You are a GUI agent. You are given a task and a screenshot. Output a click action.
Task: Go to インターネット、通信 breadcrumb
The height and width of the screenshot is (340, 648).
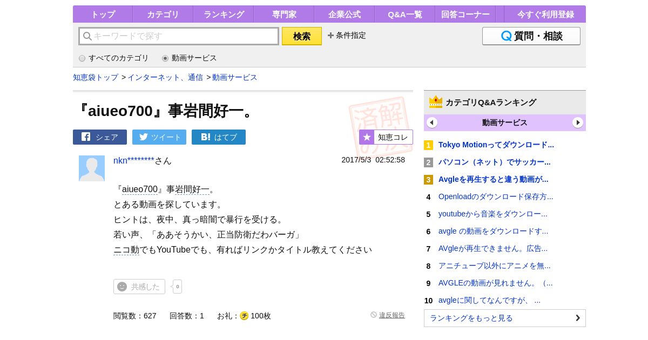pyautogui.click(x=165, y=77)
